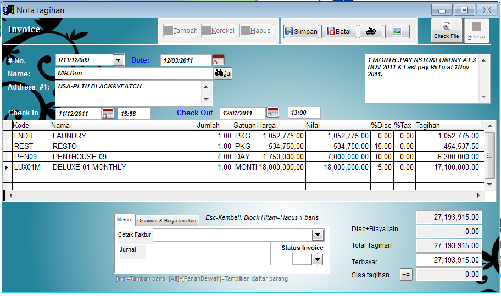Open the Check In calendar picker

click(x=108, y=114)
